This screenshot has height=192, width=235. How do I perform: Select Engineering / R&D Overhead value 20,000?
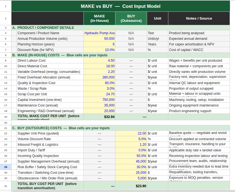[99, 111]
